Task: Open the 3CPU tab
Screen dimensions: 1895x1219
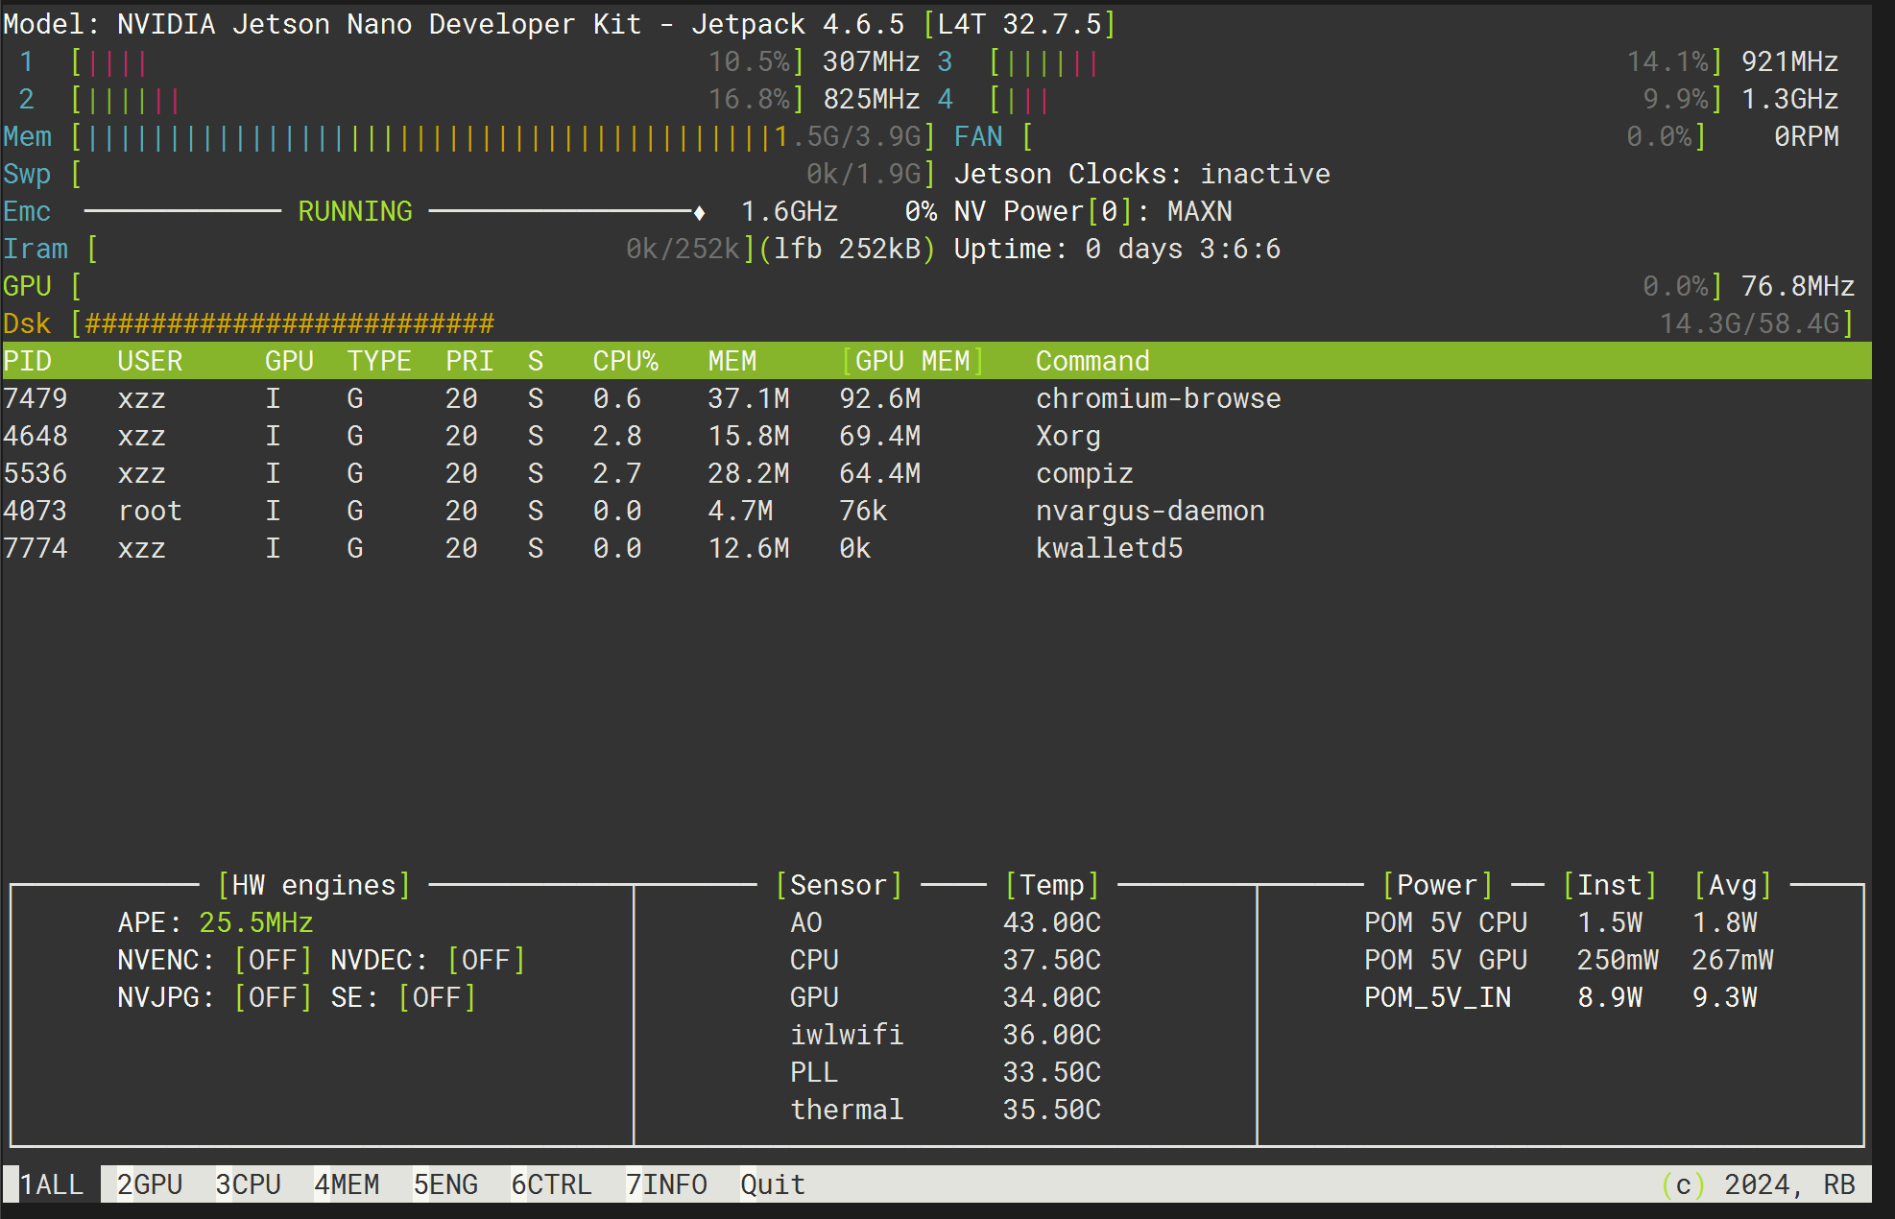Action: click(x=251, y=1184)
